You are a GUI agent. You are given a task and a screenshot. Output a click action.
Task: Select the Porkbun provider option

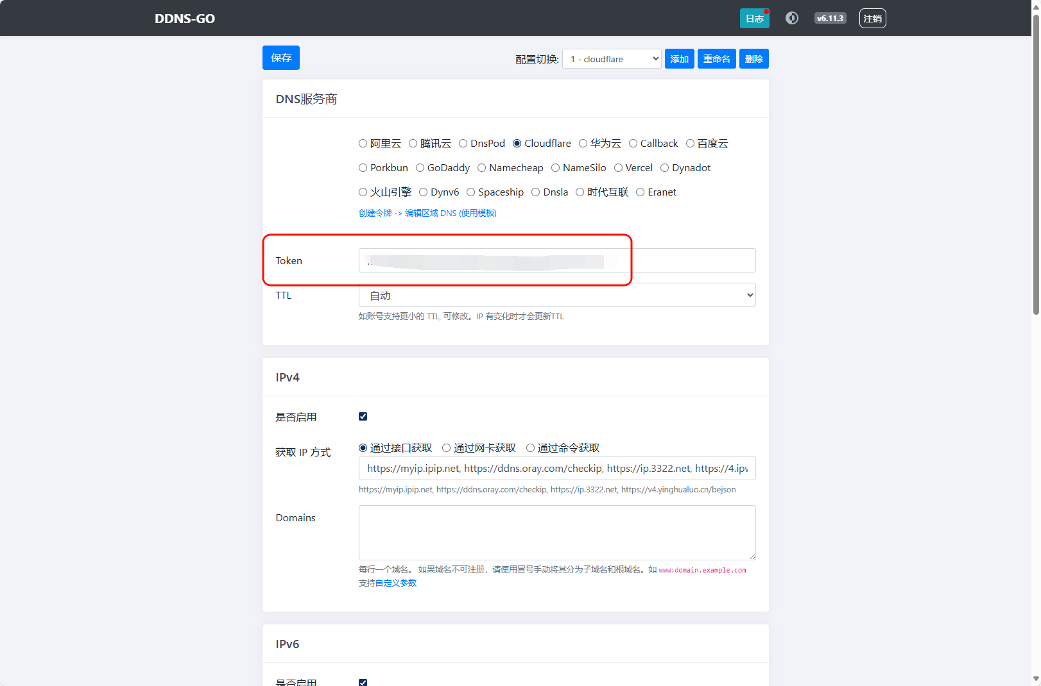363,168
